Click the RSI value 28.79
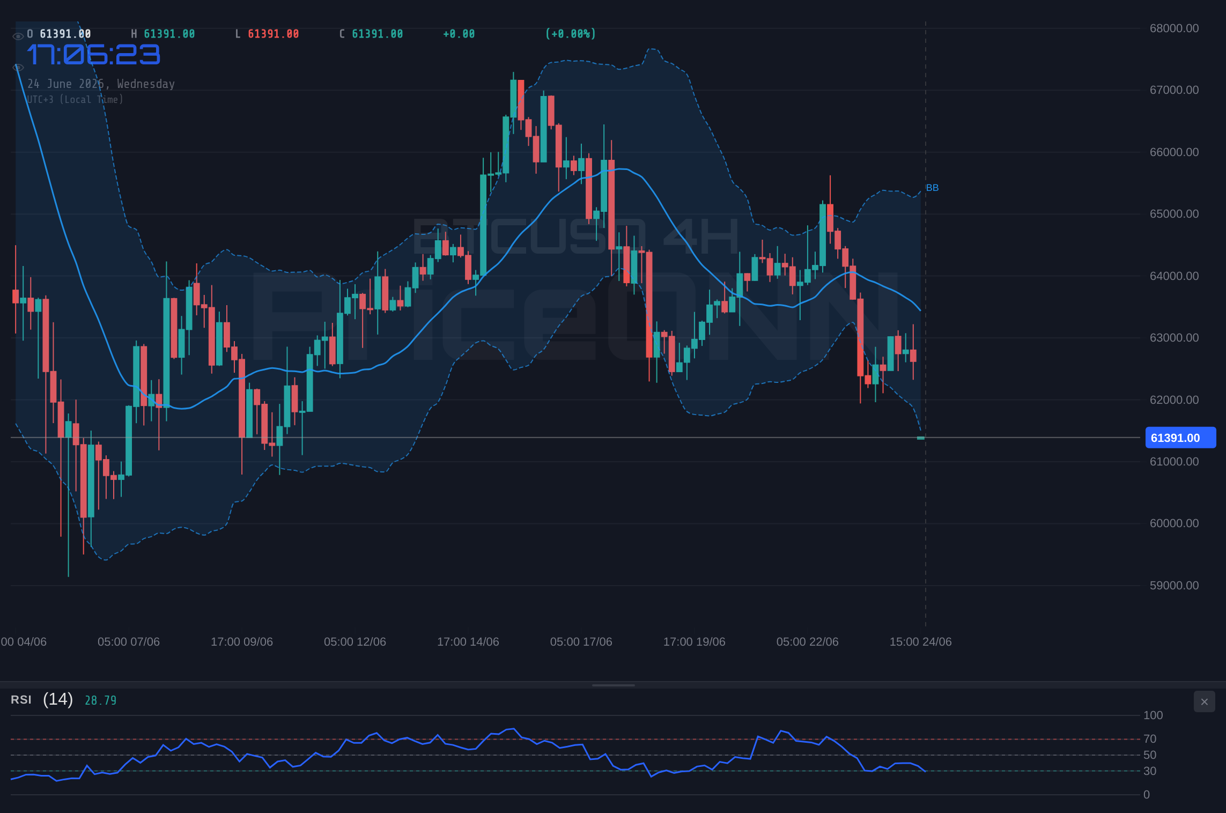The image size is (1226, 813). [x=100, y=700]
